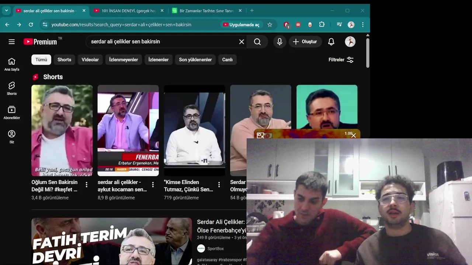Click the '719 görüntüleme' view count

coord(181,198)
